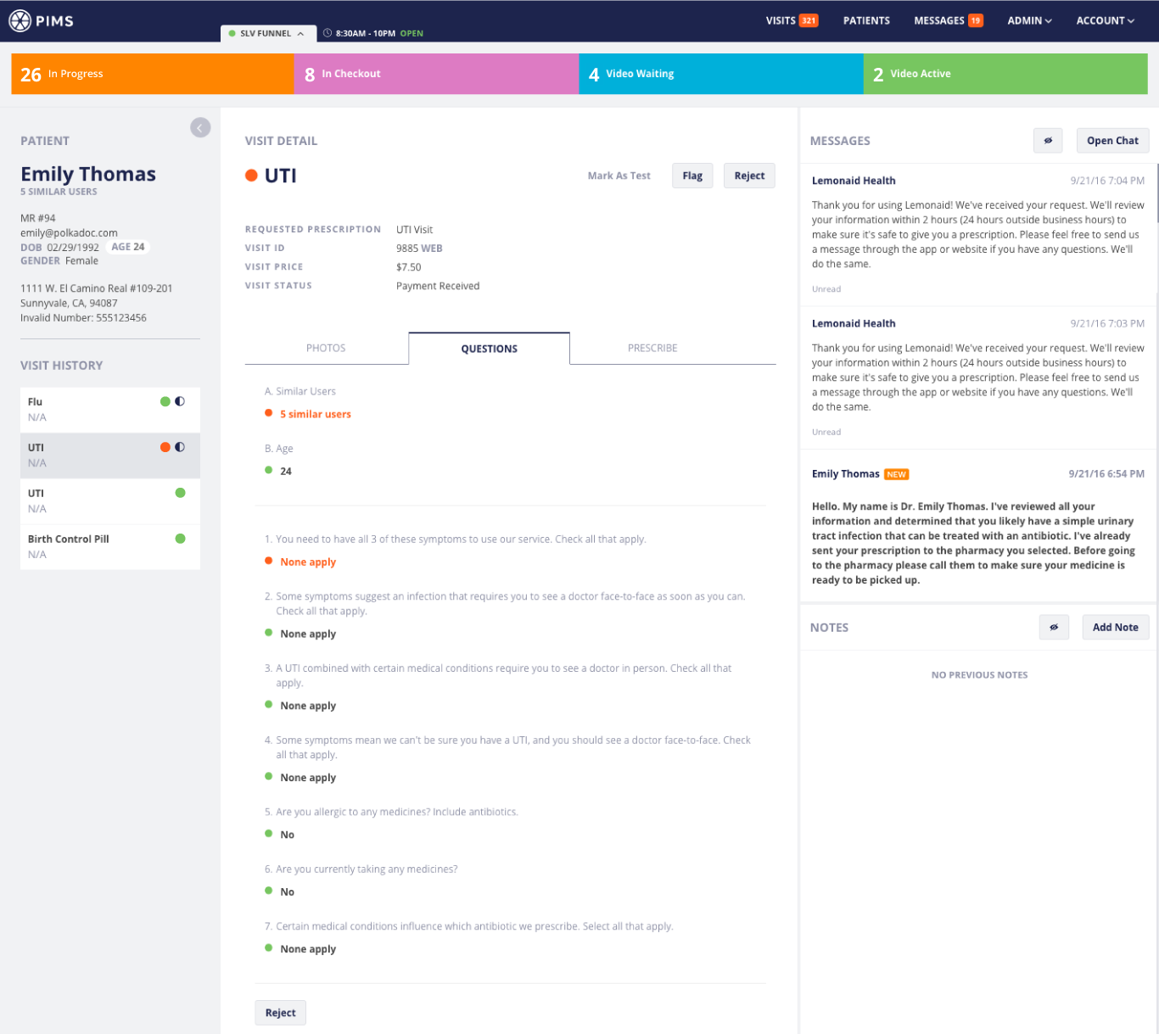
Task: Collapse the SLV FUNNEL selector chevron
Action: 301,35
